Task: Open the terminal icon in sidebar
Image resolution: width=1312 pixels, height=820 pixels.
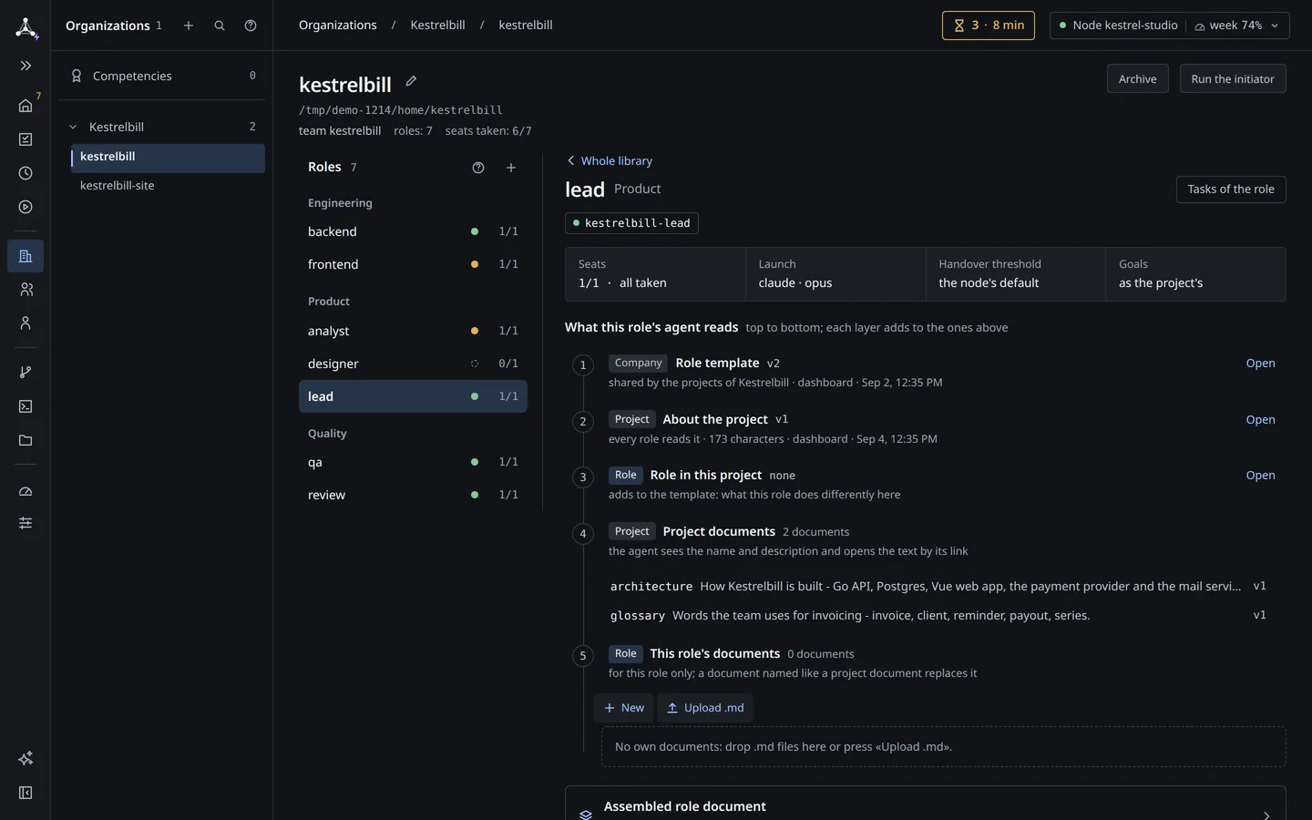Action: (26, 406)
